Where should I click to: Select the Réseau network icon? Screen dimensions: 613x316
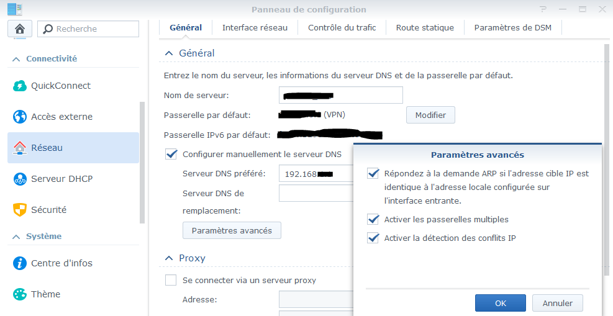point(20,148)
